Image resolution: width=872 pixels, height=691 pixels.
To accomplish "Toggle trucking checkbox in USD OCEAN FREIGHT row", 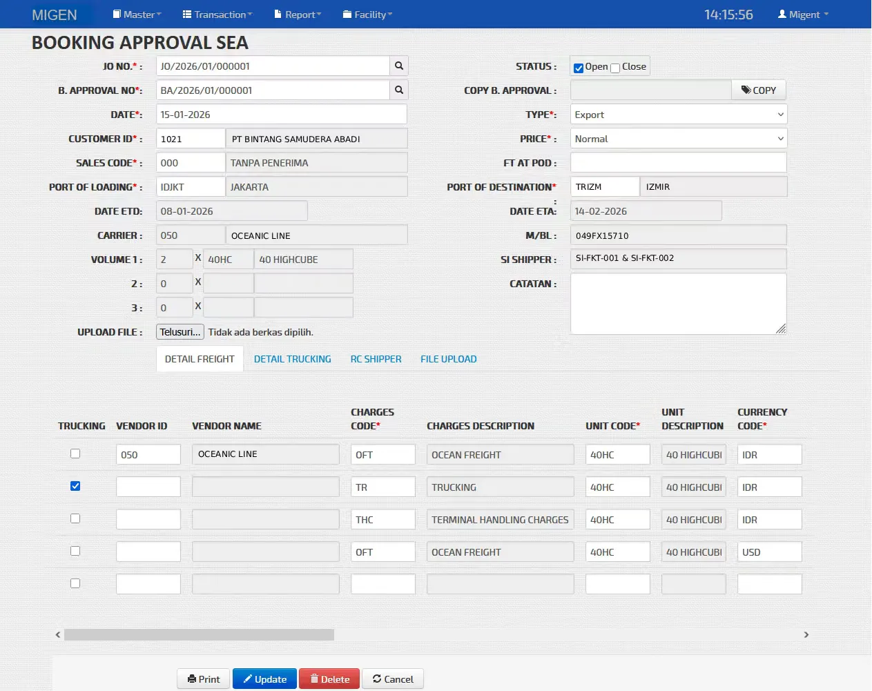I will coord(75,551).
